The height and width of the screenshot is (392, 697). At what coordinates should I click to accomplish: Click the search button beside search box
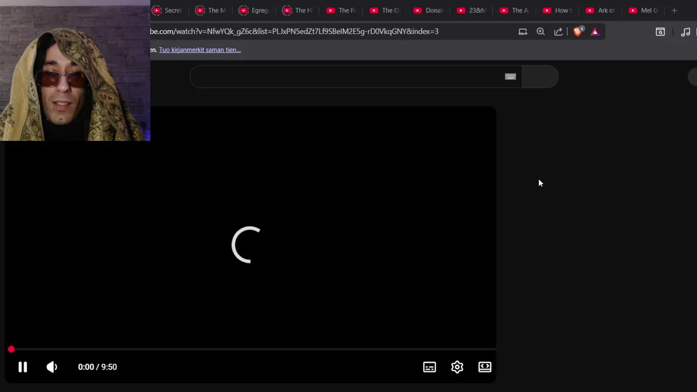540,77
